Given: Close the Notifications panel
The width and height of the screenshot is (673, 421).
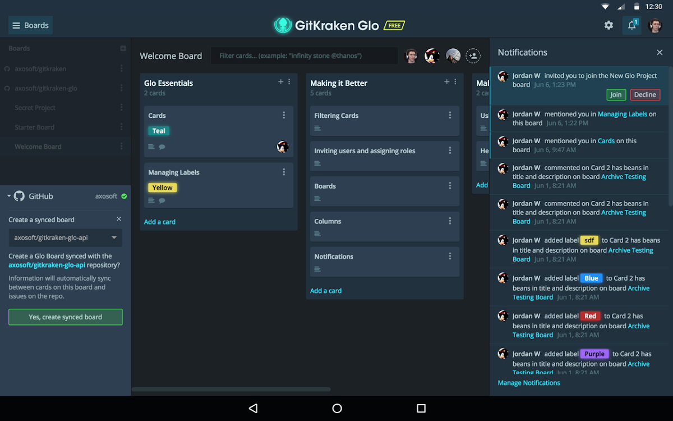Looking at the screenshot, I should tap(660, 52).
